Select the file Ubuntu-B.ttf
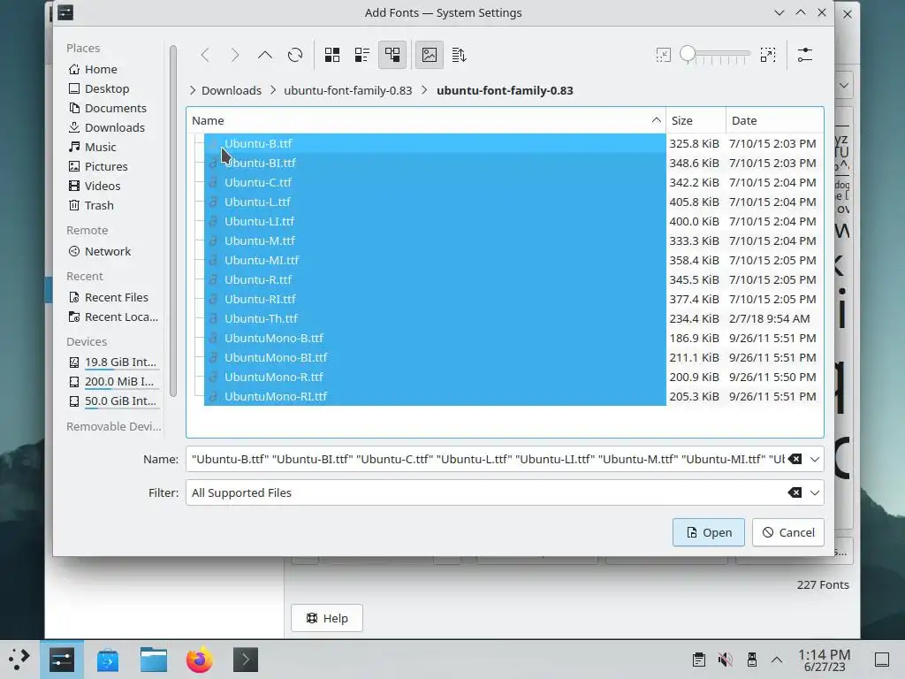This screenshot has width=905, height=679. click(435, 144)
